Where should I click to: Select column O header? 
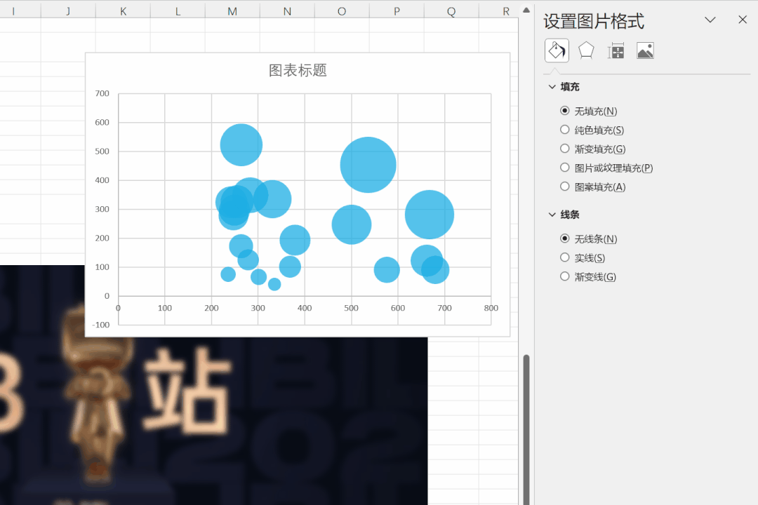(x=342, y=11)
